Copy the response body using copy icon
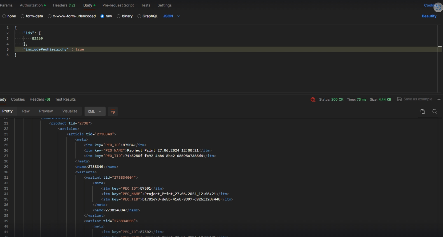 click(x=423, y=112)
